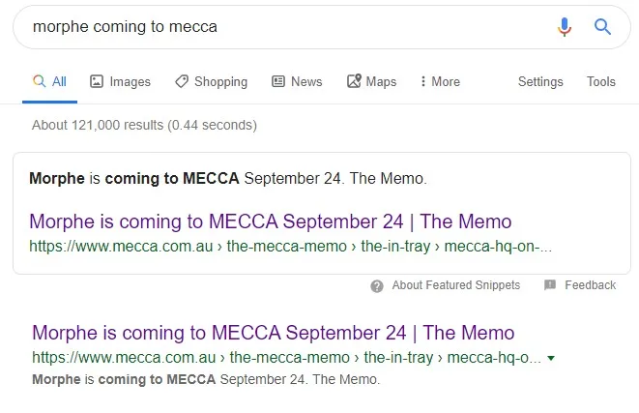The width and height of the screenshot is (639, 413).
Task: Click the Maps pin icon
Action: [354, 81]
